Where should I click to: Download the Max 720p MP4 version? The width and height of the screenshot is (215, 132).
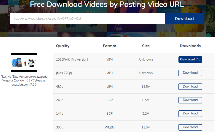[x=190, y=73]
